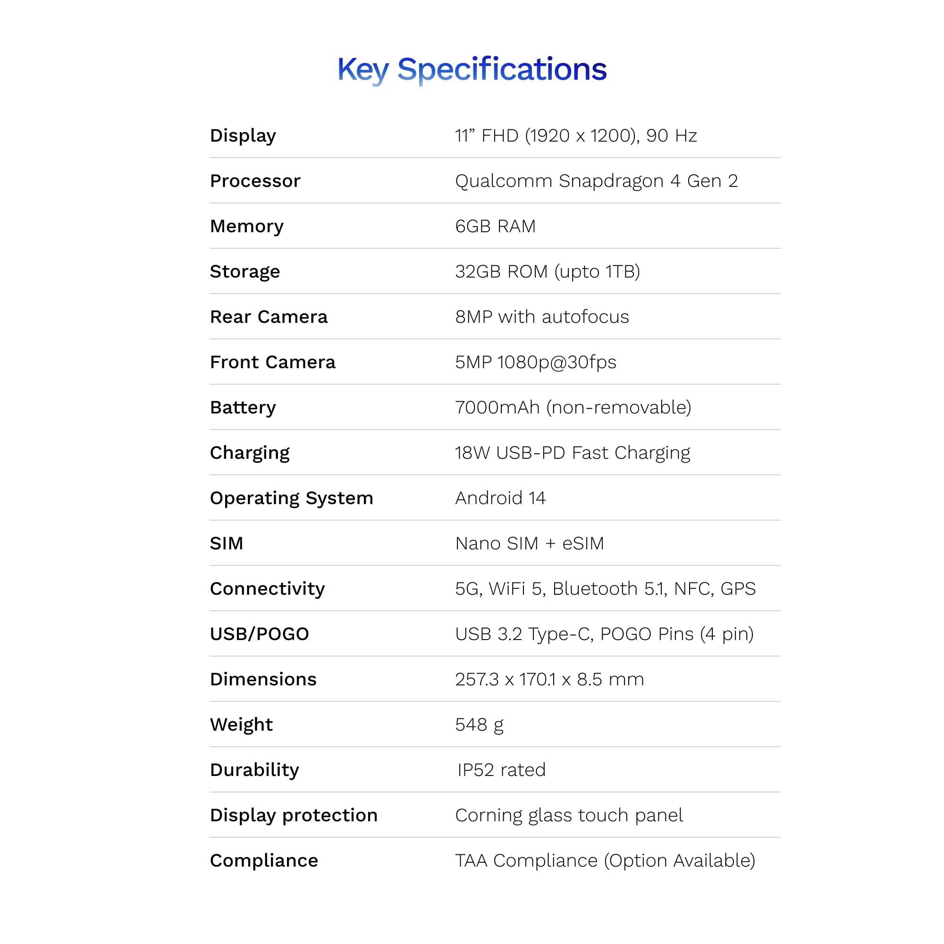944x944 pixels.
Task: Select the Front Camera label
Action: click(273, 362)
